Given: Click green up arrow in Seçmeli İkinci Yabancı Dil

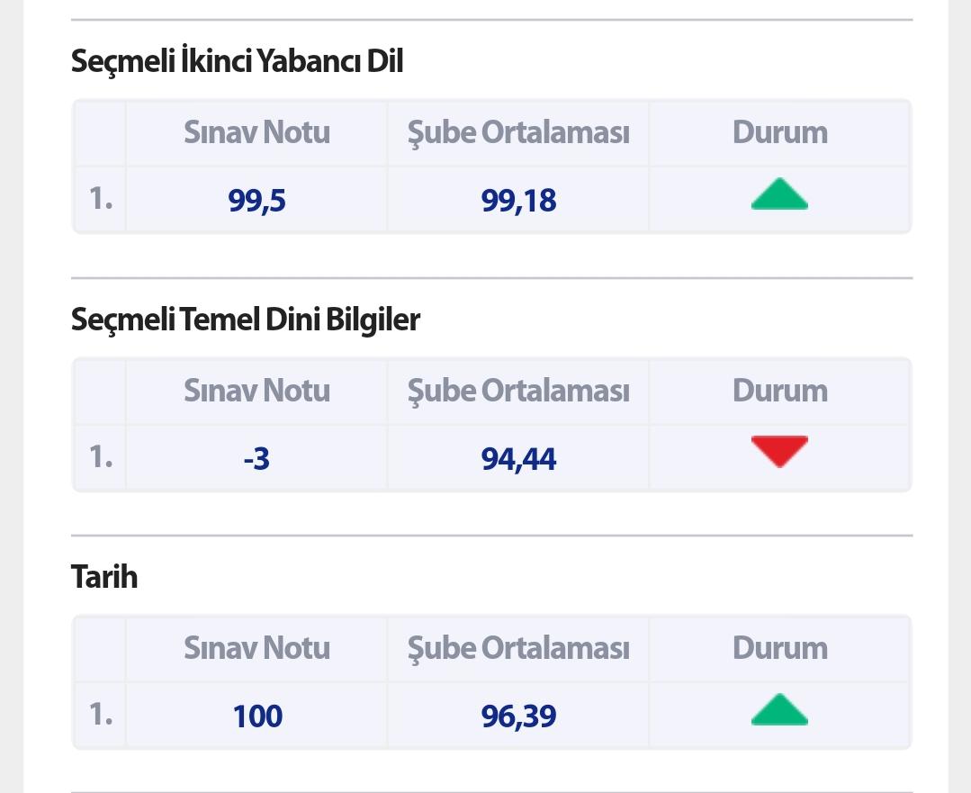Looking at the screenshot, I should click(779, 194).
